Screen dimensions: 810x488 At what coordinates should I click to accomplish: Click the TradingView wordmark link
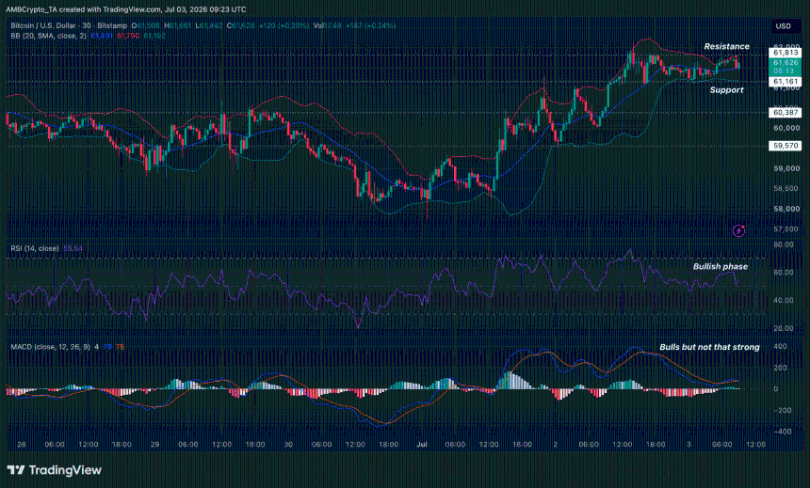point(65,470)
